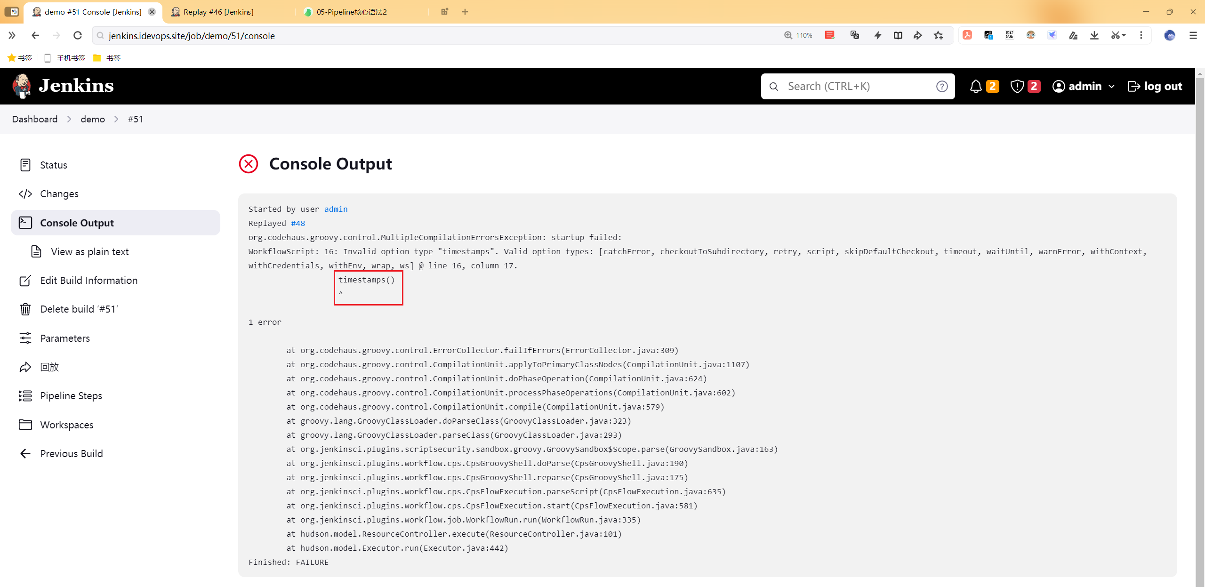
Task: Click the browser profile avatar
Action: [1170, 35]
